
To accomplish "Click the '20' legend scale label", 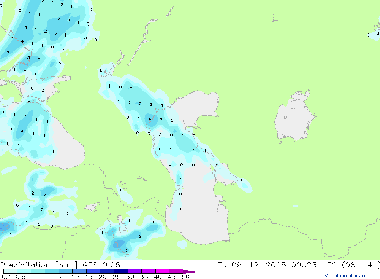I will pyautogui.click(x=103, y=277).
